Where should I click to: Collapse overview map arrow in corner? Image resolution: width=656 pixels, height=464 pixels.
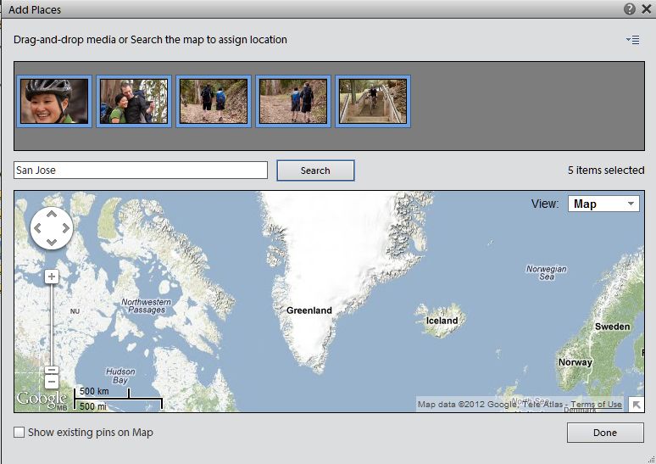click(x=637, y=405)
